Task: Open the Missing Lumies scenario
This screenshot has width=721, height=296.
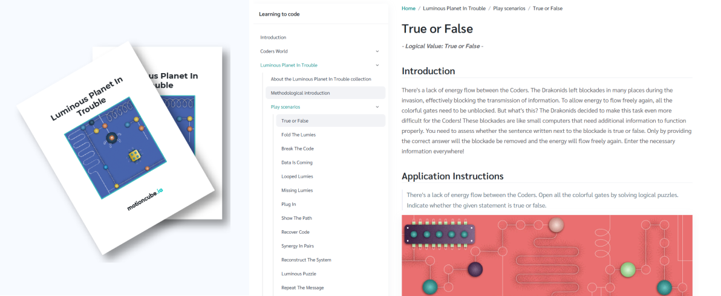Action: 297,190
